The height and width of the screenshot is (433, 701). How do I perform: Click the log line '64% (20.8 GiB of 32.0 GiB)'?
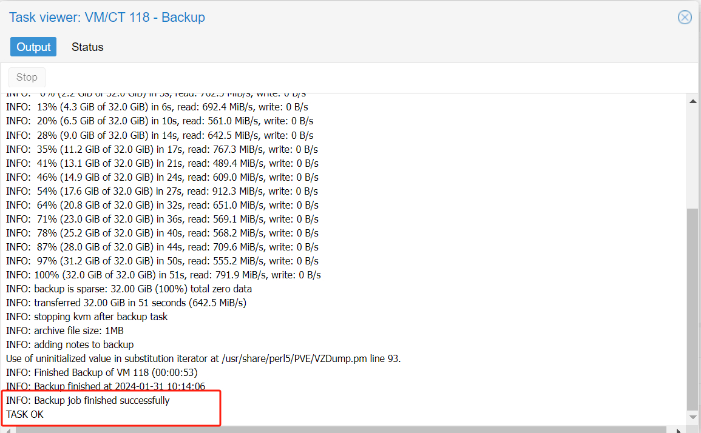[162, 205]
